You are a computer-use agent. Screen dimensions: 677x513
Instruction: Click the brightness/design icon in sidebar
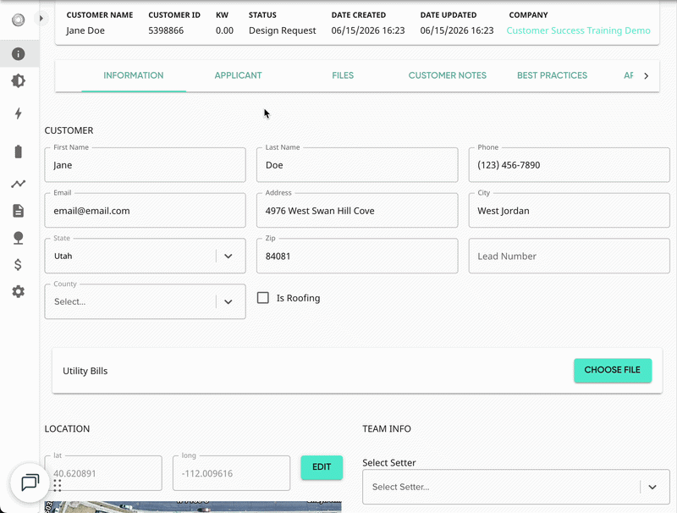18,80
